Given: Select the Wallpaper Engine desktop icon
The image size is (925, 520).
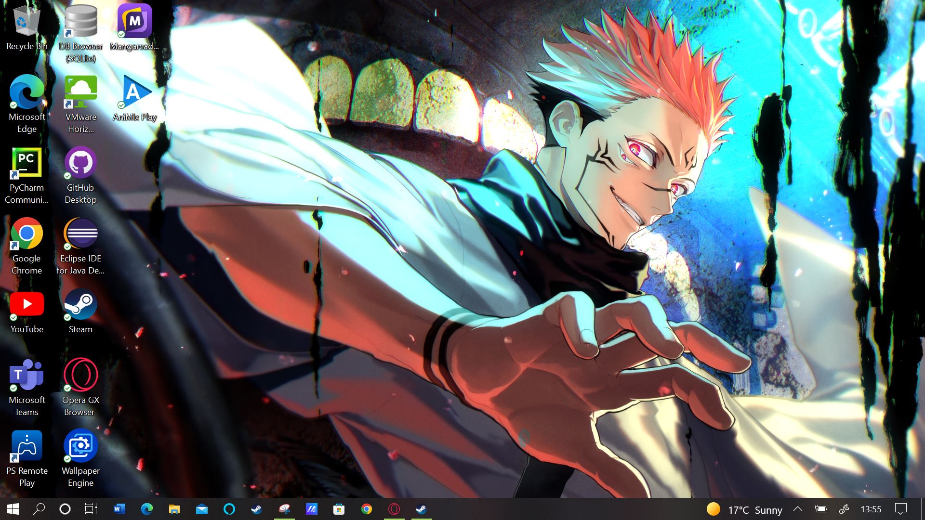Looking at the screenshot, I should point(80,459).
